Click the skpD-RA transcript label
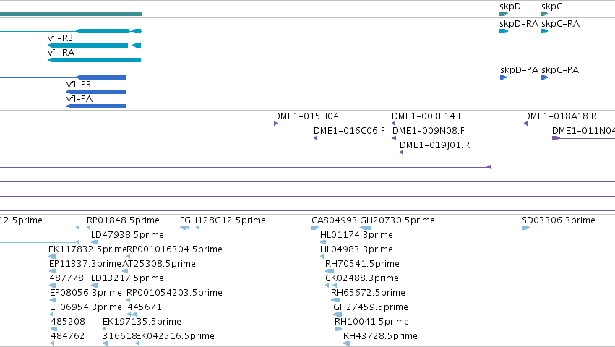The height and width of the screenshot is (347, 615). click(519, 24)
